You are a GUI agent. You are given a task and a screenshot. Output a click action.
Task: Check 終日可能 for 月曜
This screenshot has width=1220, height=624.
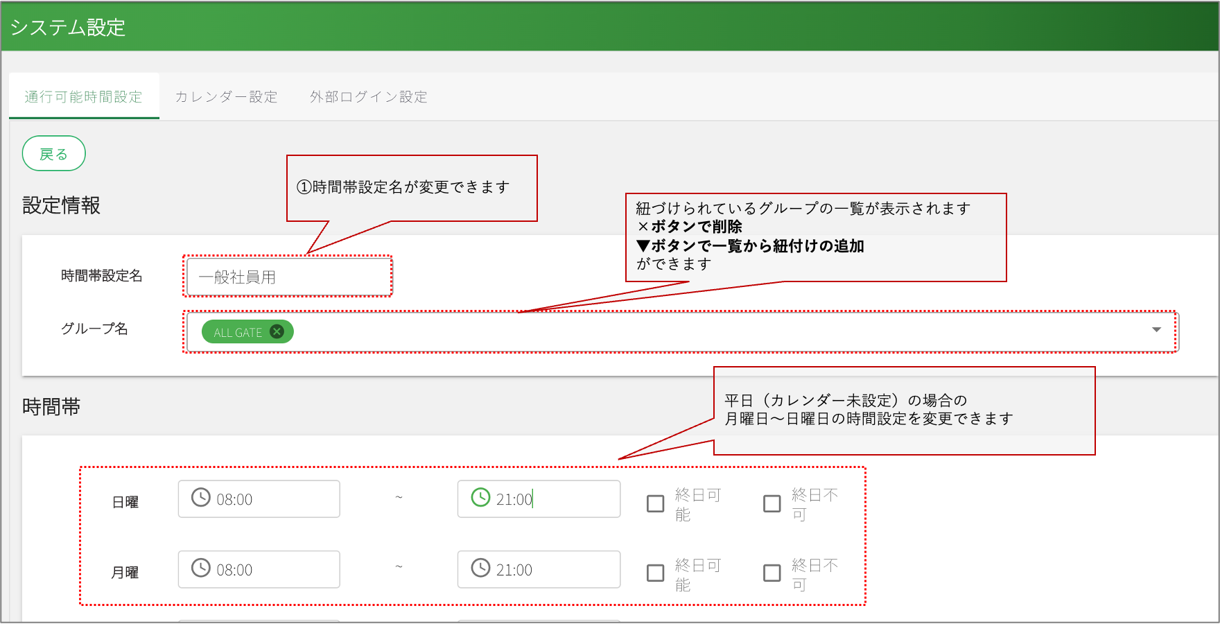[x=655, y=573]
